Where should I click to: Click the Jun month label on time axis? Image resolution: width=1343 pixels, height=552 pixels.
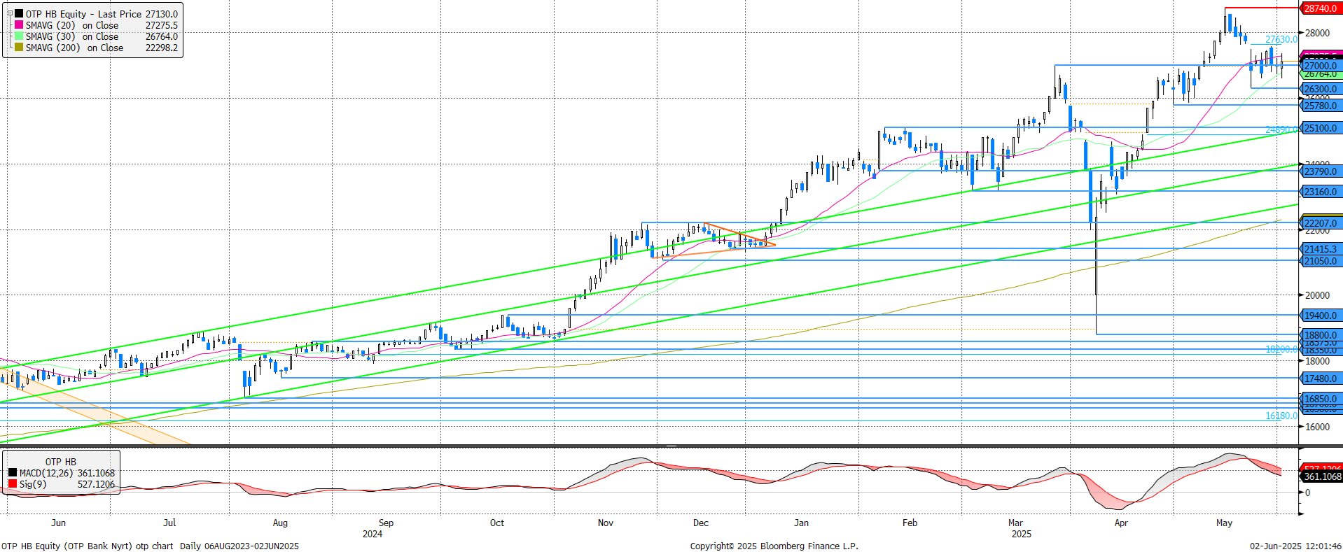pyautogui.click(x=59, y=523)
